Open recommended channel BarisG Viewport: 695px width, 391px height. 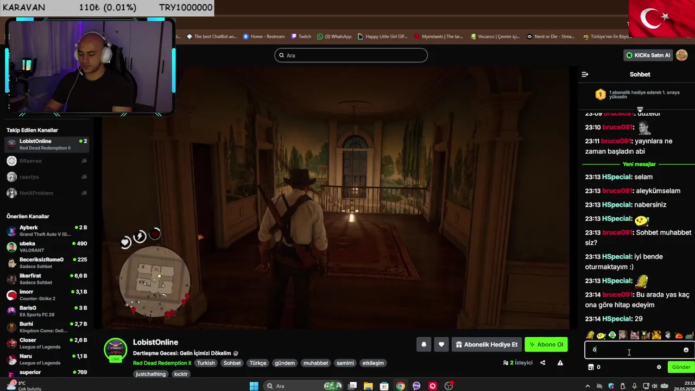48,311
